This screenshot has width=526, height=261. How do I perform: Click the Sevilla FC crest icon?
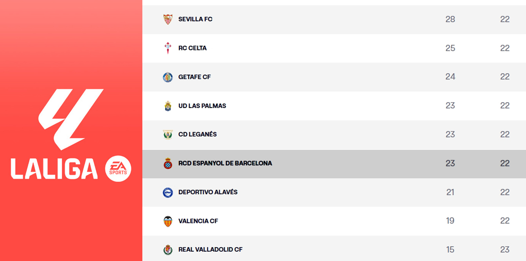click(x=168, y=19)
